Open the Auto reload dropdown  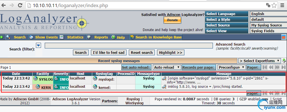[x=167, y=67]
